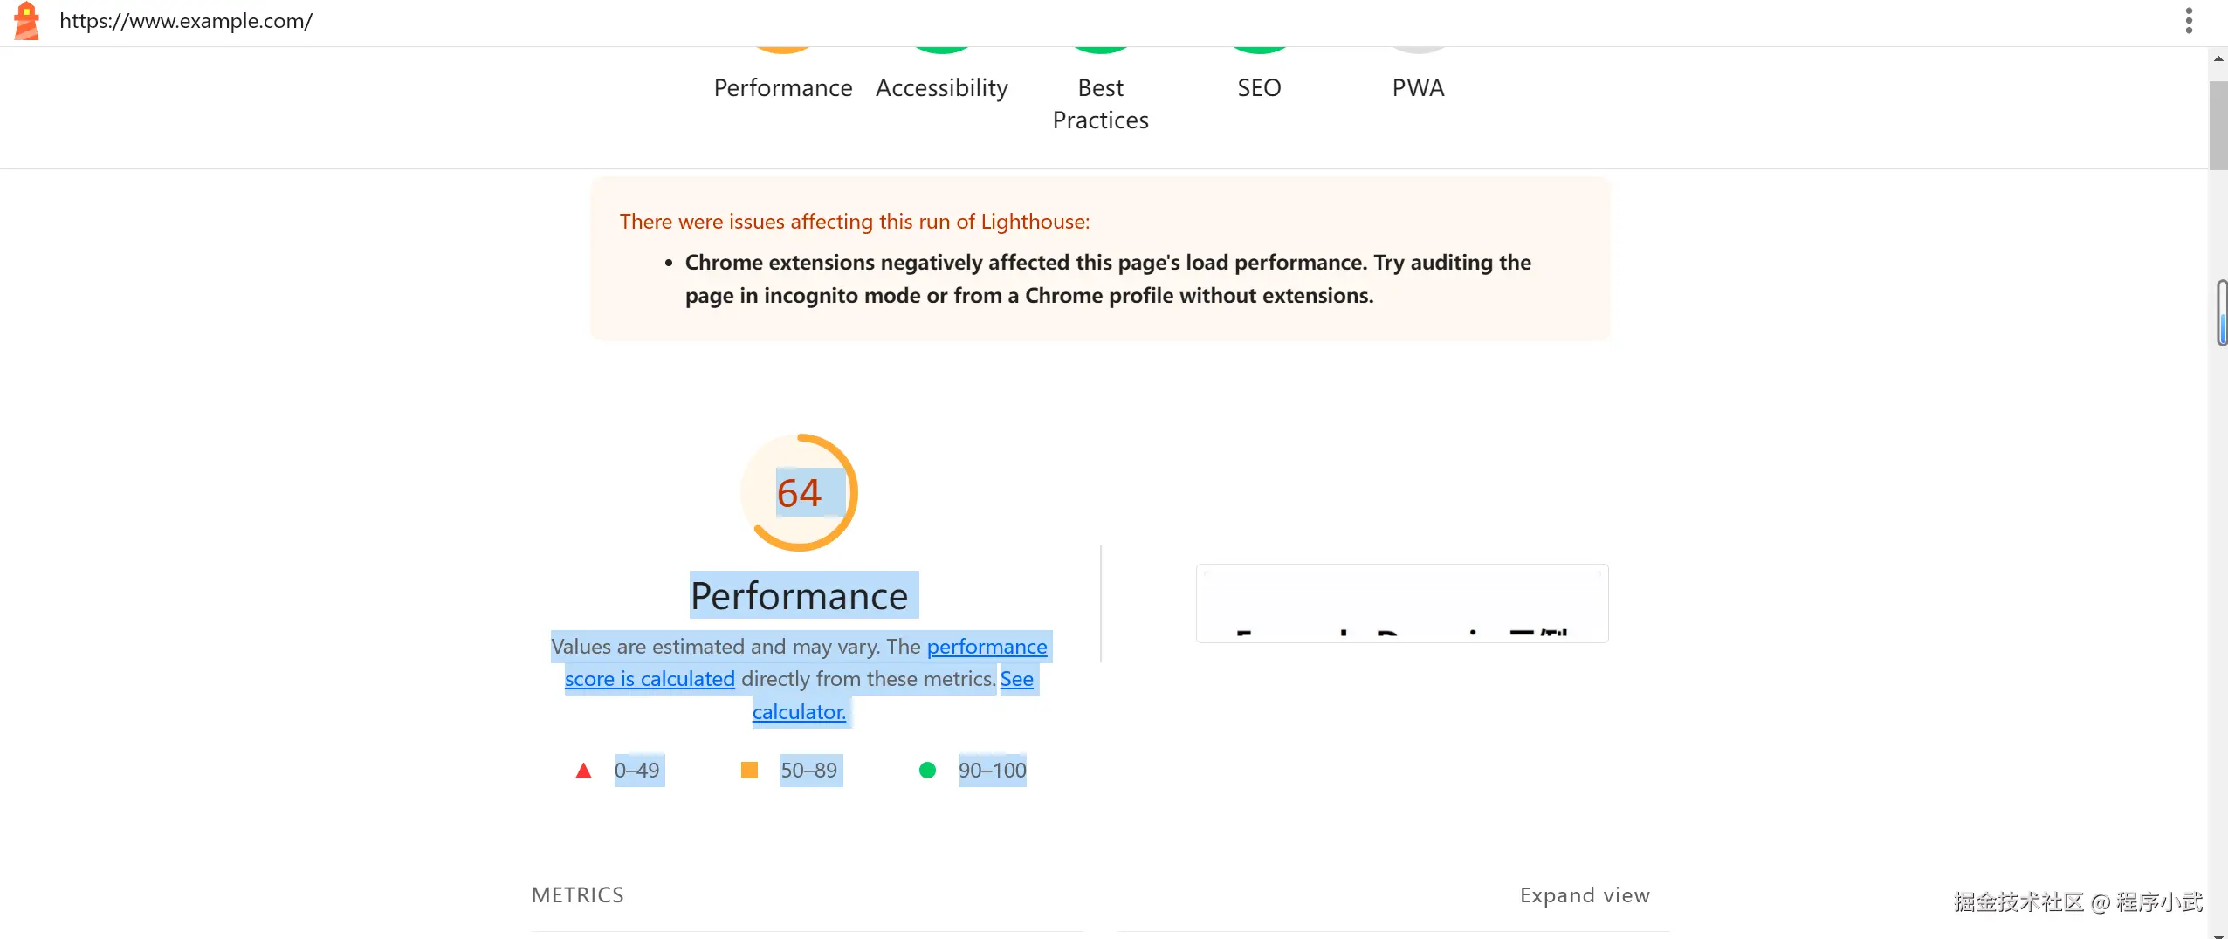The height and width of the screenshot is (939, 2228).
Task: Click the 64 performance score gauge
Action: [x=799, y=493]
